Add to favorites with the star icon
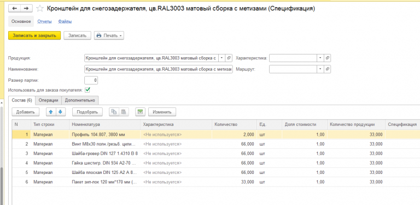The width and height of the screenshot is (420, 205). 39,9
